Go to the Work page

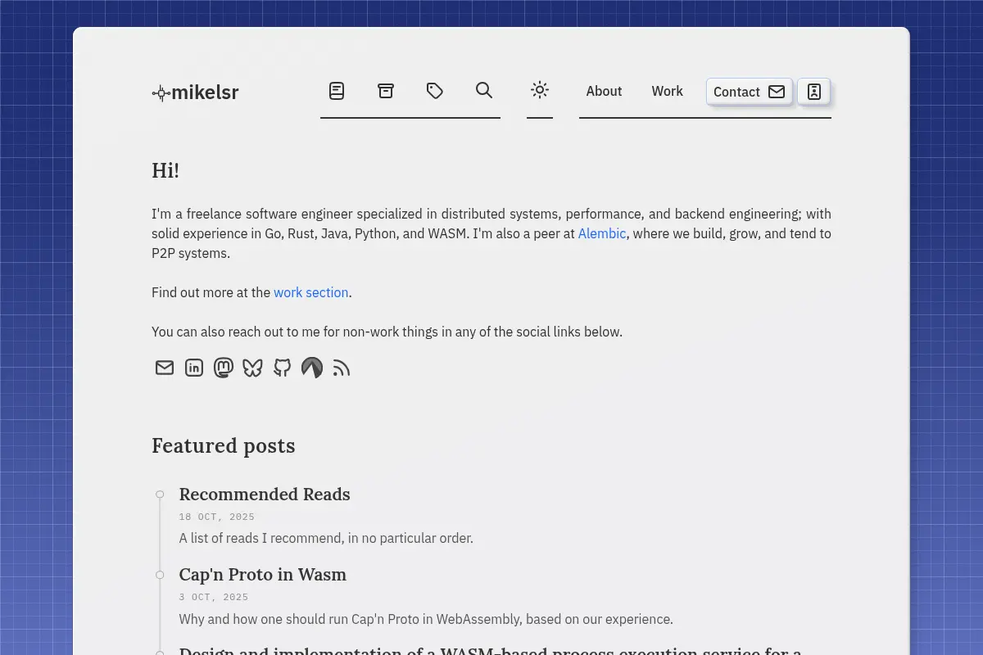click(667, 91)
